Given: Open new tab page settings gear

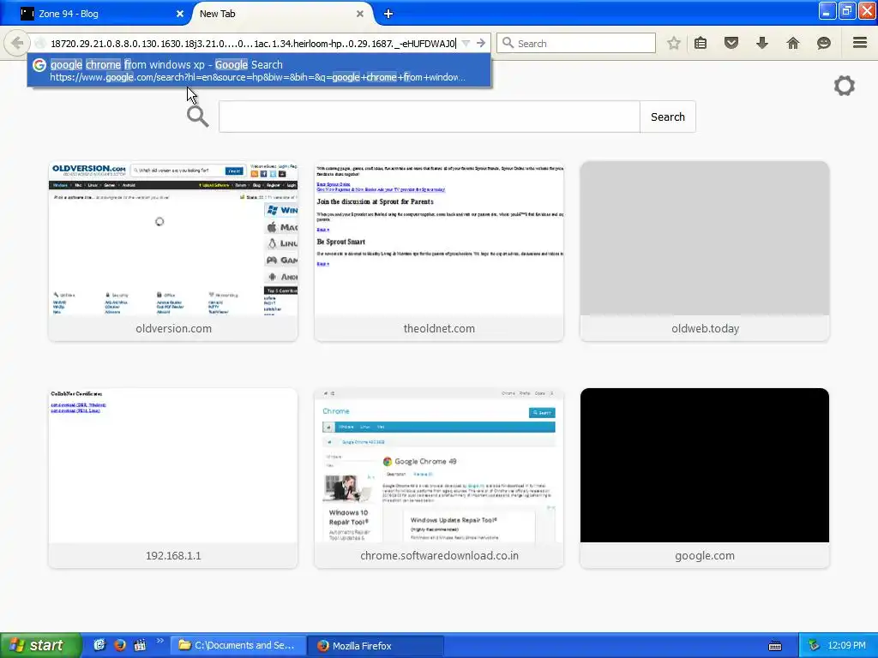Looking at the screenshot, I should click(845, 86).
